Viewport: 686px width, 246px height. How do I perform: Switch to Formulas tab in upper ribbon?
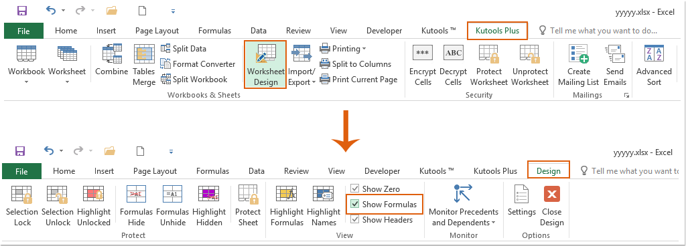[x=214, y=31]
